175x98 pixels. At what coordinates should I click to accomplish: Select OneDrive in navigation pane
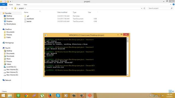point(8,29)
